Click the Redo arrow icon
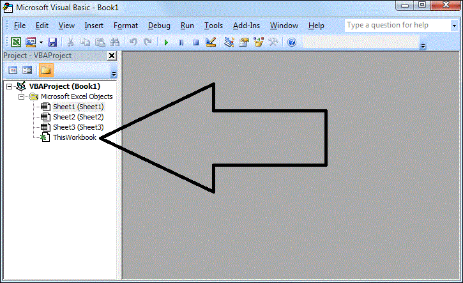Viewport: 463px width, 283px height. point(148,42)
